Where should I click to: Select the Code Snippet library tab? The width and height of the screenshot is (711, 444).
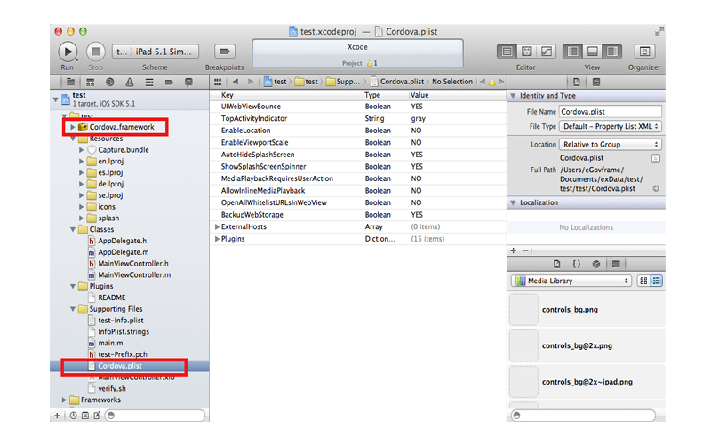[x=577, y=264]
